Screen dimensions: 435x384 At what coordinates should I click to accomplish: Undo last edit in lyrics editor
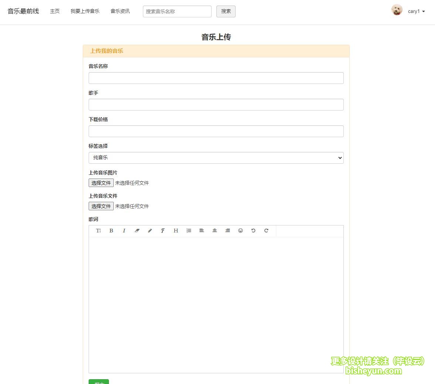point(253,231)
